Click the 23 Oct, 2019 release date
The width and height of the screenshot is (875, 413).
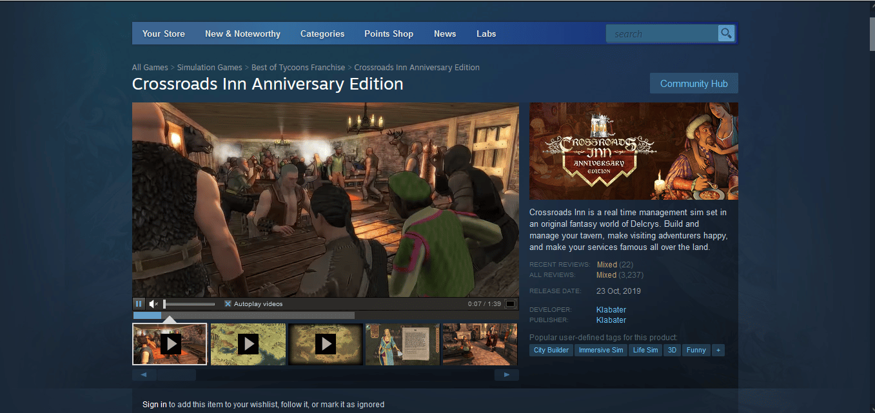[618, 291]
